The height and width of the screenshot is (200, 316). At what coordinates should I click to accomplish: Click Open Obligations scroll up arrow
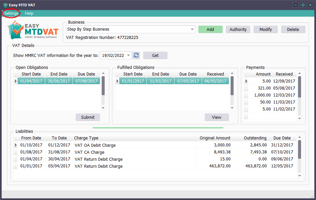[x=103, y=73]
